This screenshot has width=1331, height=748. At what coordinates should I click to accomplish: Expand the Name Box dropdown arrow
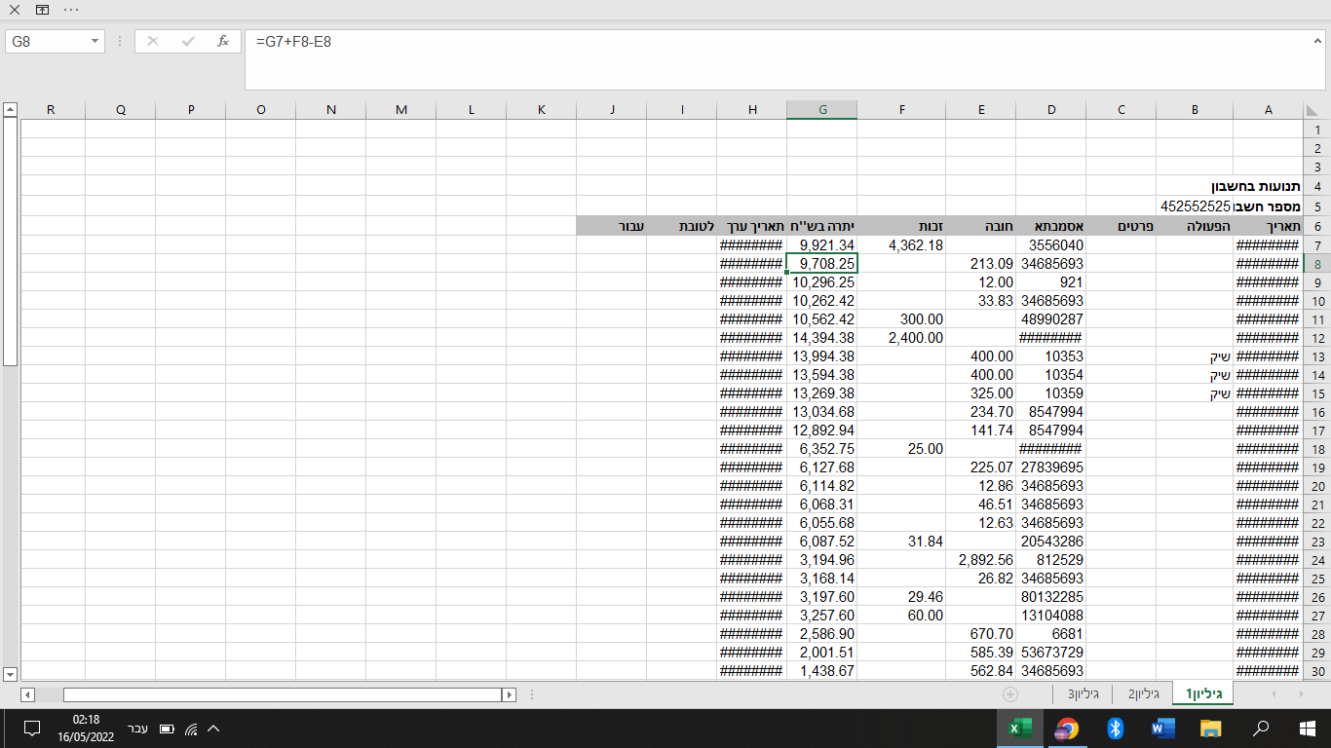tap(95, 42)
